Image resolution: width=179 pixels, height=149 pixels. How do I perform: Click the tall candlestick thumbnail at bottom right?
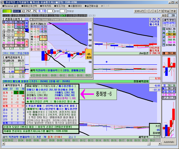[169, 119]
